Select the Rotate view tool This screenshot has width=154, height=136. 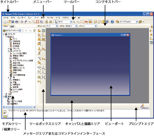pos(26,22)
